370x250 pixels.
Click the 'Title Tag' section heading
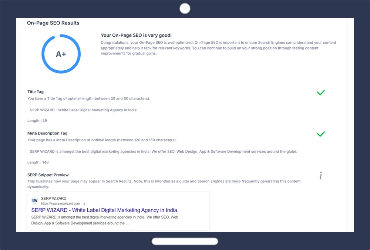[36, 92]
